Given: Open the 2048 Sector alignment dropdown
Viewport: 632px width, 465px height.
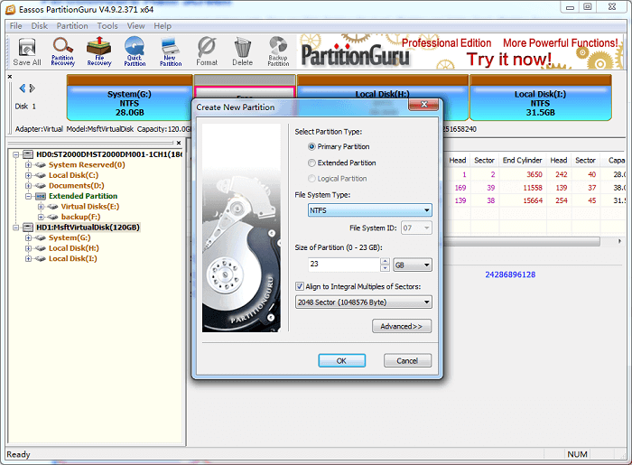Looking at the screenshot, I should [x=364, y=302].
